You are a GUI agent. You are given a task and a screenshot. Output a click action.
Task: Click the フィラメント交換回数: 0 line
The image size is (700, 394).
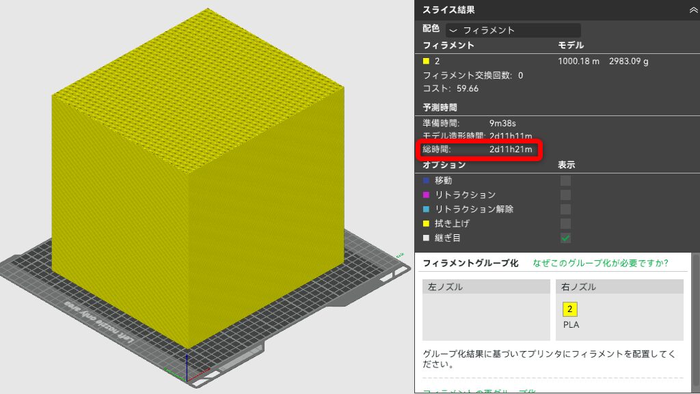(x=473, y=75)
